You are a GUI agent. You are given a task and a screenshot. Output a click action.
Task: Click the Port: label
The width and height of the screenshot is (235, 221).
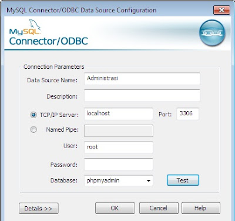pos(165,115)
